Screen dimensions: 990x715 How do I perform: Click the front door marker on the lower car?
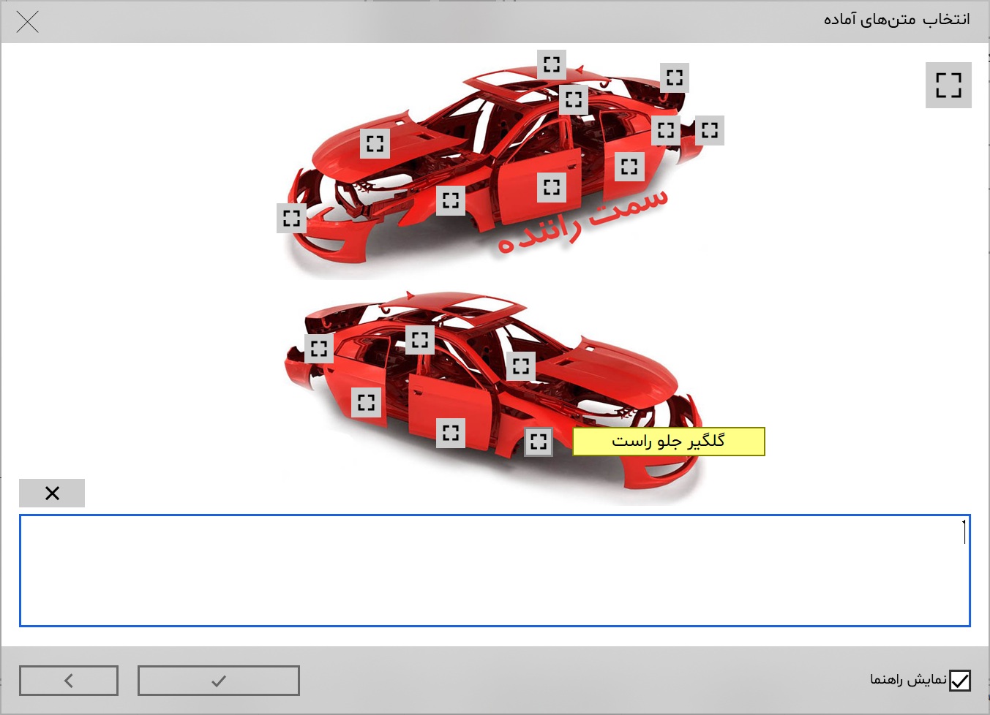451,433
